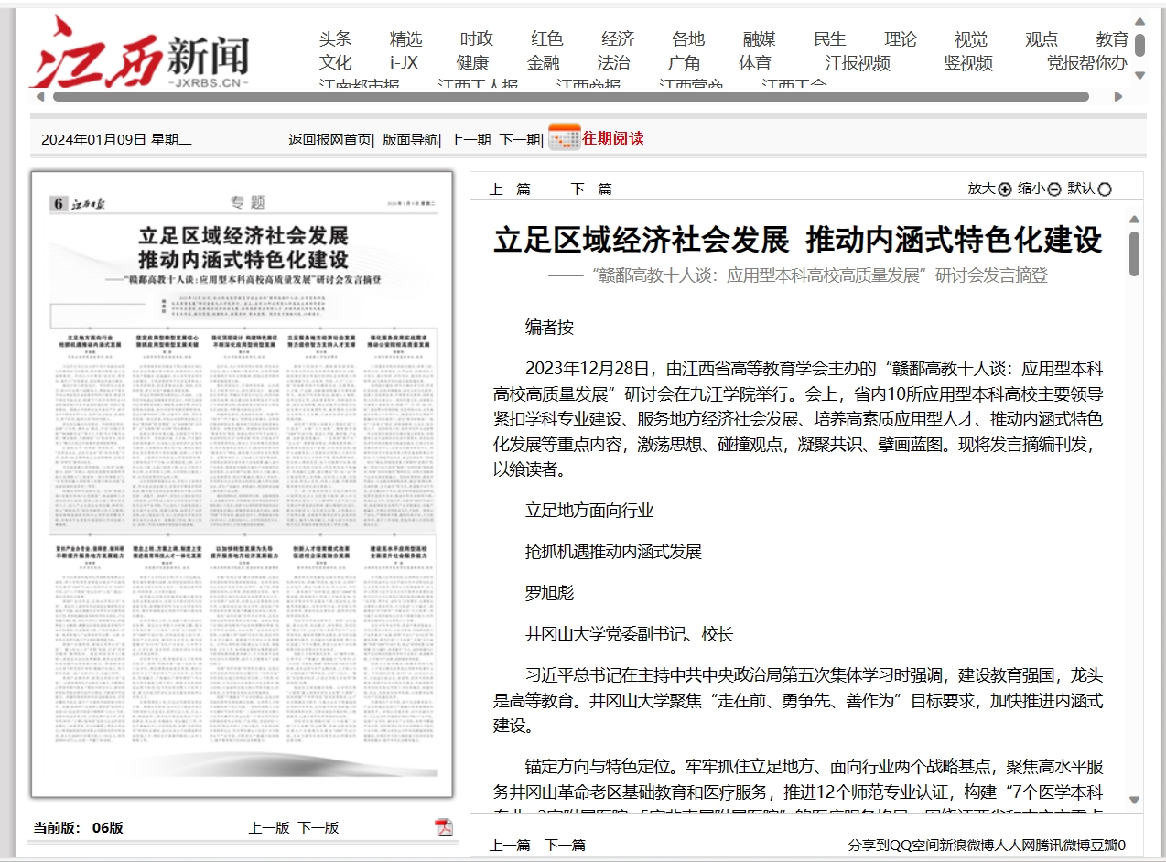Open the 观点 section
The width and height of the screenshot is (1166, 862).
[1042, 39]
